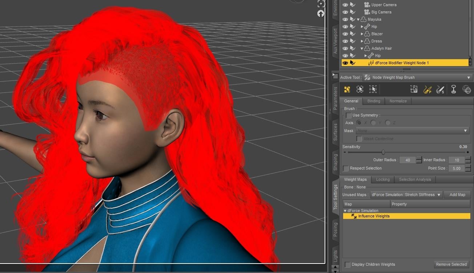The width and height of the screenshot is (474, 273).
Task: Click the Sensitivity slider handle
Action: (x=383, y=152)
